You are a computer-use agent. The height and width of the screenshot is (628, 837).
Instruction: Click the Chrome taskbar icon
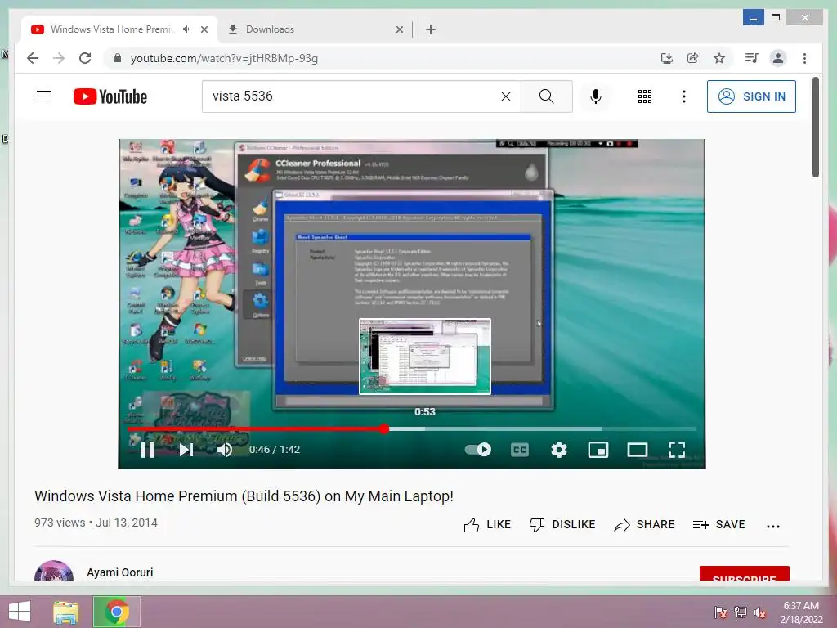coord(117,612)
